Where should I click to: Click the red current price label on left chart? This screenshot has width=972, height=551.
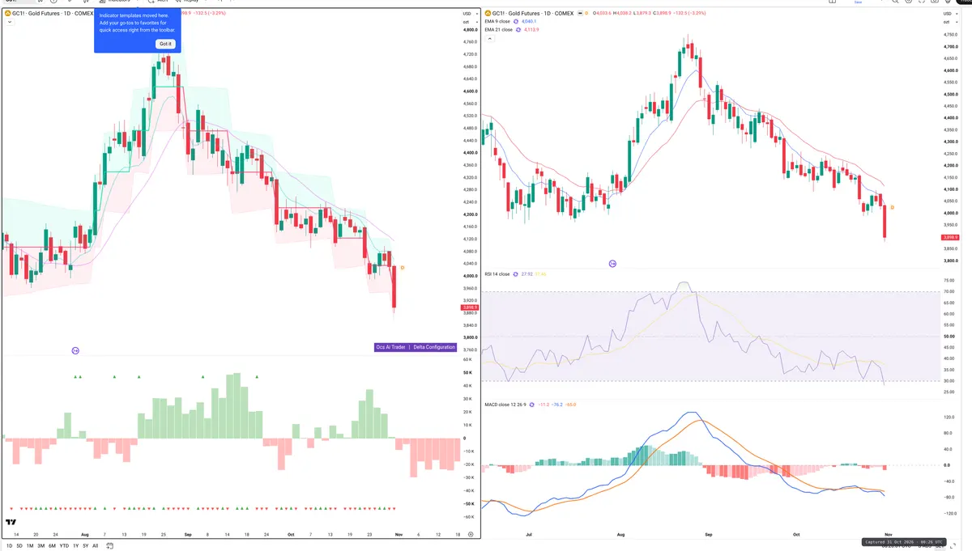[x=471, y=307]
